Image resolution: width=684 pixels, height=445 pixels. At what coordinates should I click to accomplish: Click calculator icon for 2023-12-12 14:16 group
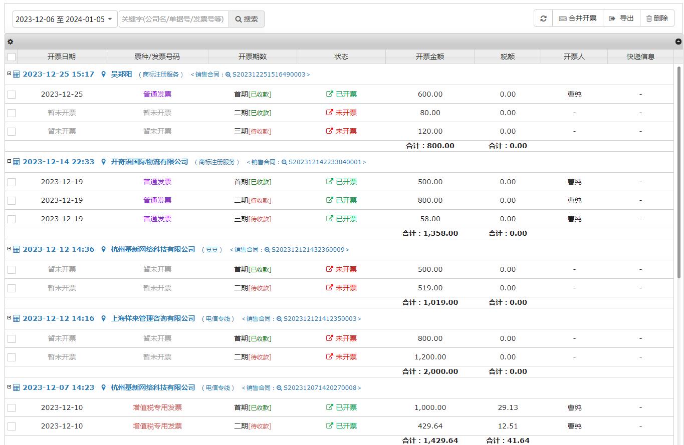[16, 319]
